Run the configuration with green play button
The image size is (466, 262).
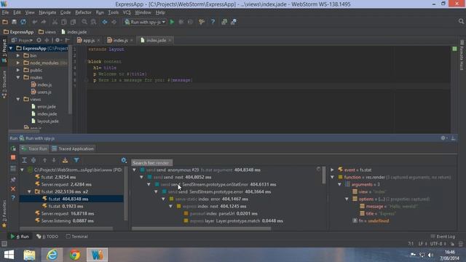click(172, 22)
